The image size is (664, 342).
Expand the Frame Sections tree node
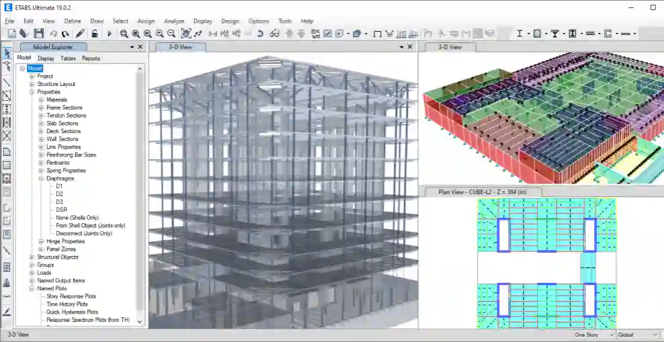pos(40,108)
